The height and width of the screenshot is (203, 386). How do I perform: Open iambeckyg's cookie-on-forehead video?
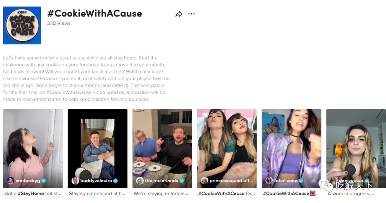33,149
